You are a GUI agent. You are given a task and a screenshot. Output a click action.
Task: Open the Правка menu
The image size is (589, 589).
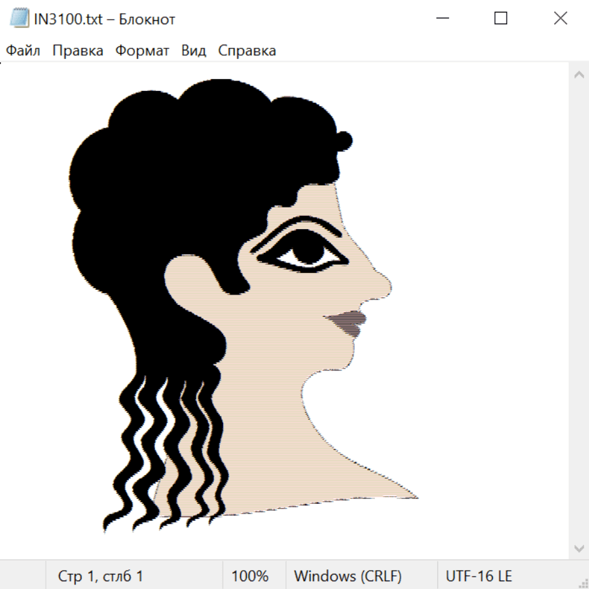[x=78, y=51]
